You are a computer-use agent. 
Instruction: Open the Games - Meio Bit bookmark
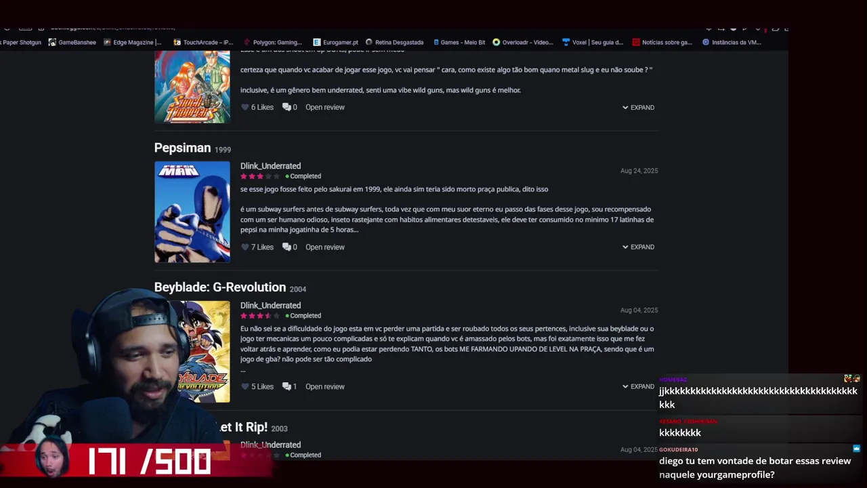click(459, 42)
